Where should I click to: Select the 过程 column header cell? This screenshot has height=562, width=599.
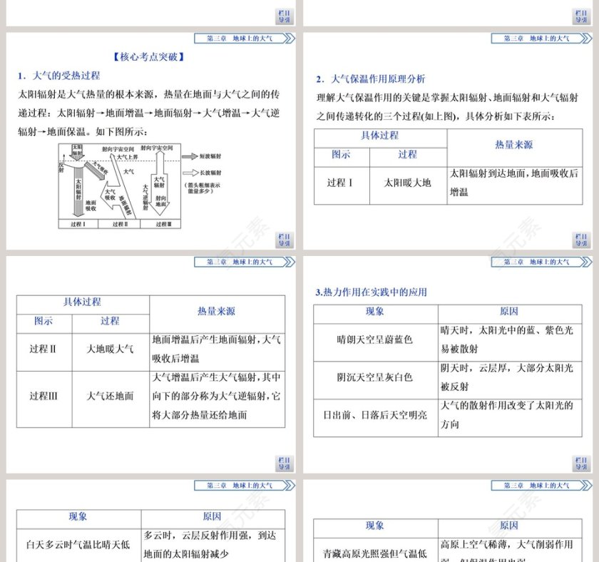(408, 155)
